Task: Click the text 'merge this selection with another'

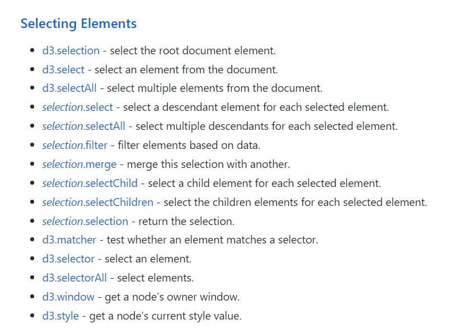Action: coord(208,164)
